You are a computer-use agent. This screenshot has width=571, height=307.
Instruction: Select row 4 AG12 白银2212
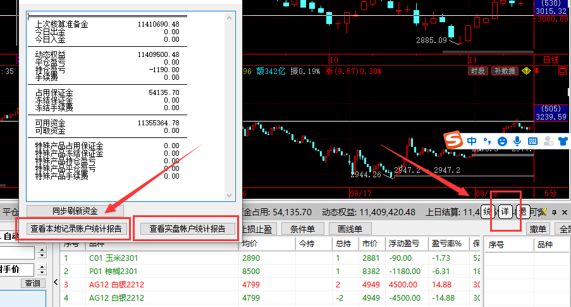click(270, 298)
